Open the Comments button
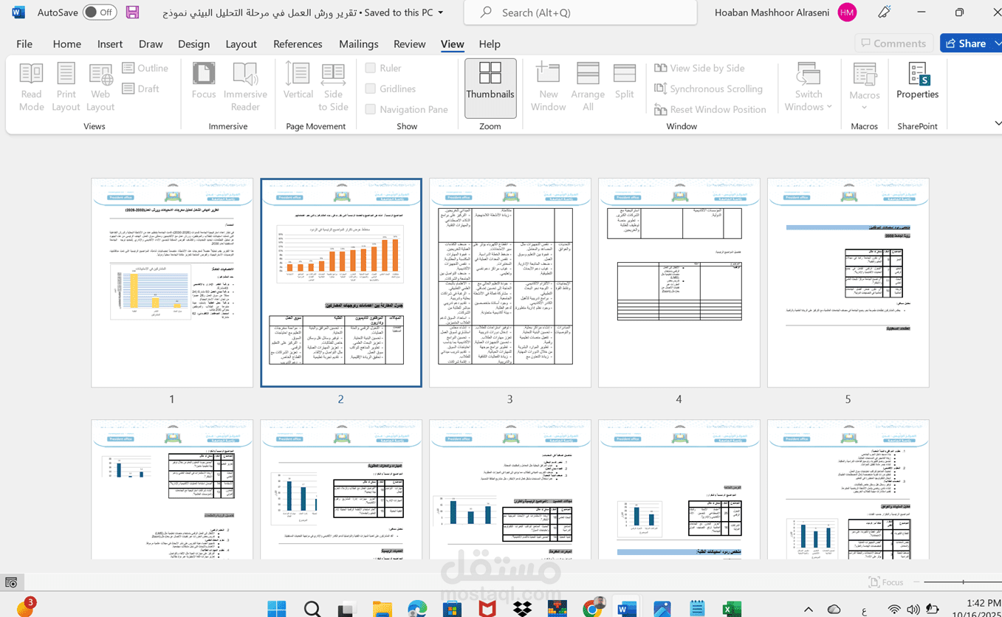This screenshot has height=617, width=1002. click(893, 44)
